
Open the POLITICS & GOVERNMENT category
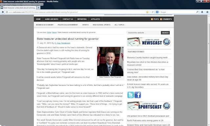pyautogui.click(x=68, y=25)
